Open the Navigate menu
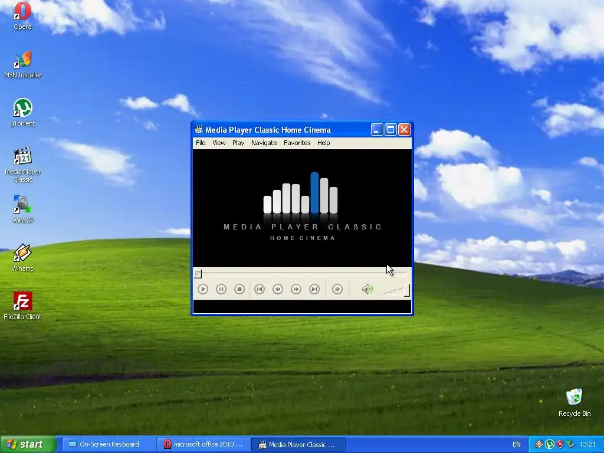Viewport: 604px width, 453px height. (264, 143)
